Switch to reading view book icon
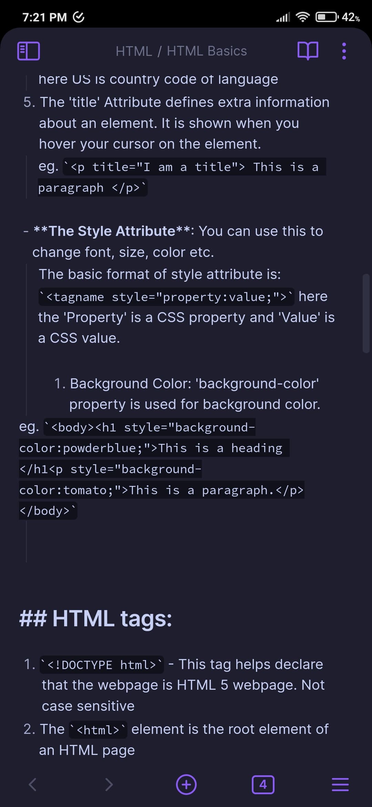The image size is (372, 807). pos(308,51)
